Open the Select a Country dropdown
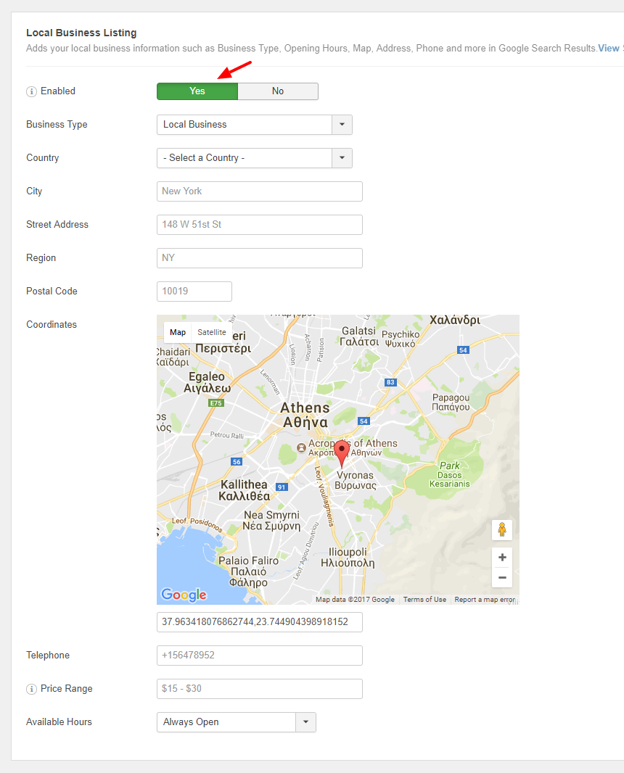The image size is (624, 773). point(255,158)
